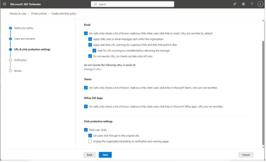The image size is (266, 162).
Task: Click the Next button
Action: (105, 155)
